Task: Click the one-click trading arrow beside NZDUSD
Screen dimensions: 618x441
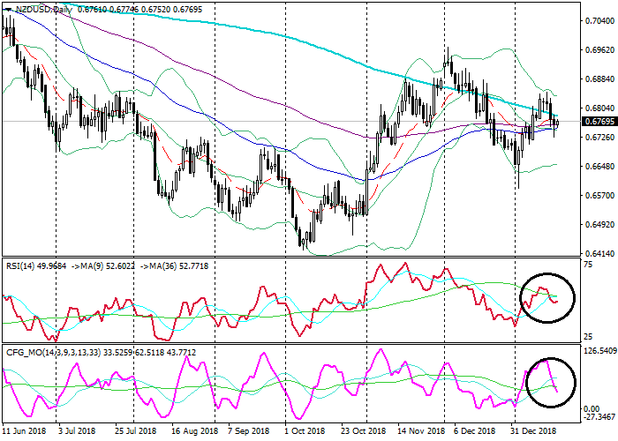Action: pyautogui.click(x=7, y=11)
